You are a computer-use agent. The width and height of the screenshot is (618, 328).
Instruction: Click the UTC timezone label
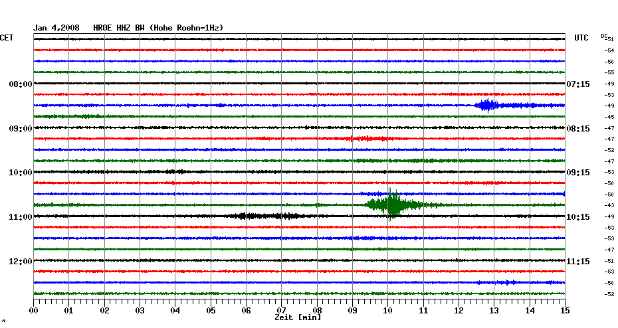click(581, 38)
